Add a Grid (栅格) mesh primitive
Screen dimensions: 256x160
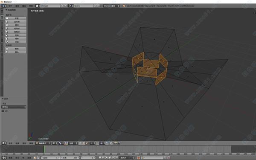(x=15, y=49)
